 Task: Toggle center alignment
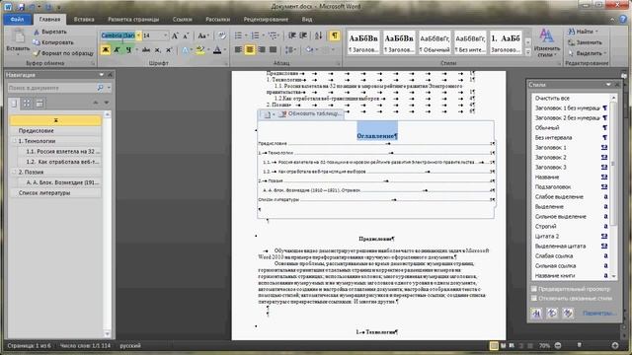tap(250, 50)
